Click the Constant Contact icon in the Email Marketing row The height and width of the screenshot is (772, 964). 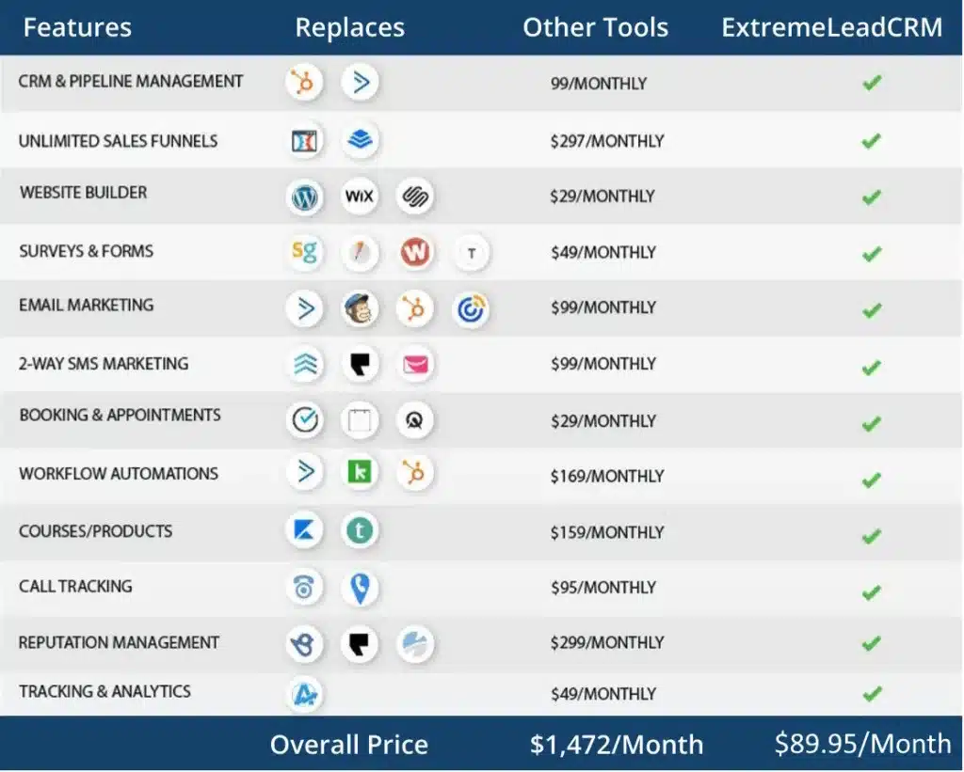pos(470,308)
